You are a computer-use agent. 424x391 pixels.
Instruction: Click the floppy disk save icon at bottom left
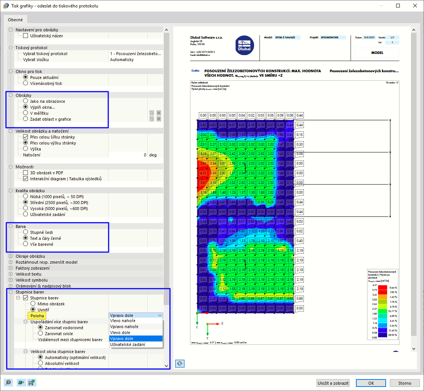click(32, 382)
